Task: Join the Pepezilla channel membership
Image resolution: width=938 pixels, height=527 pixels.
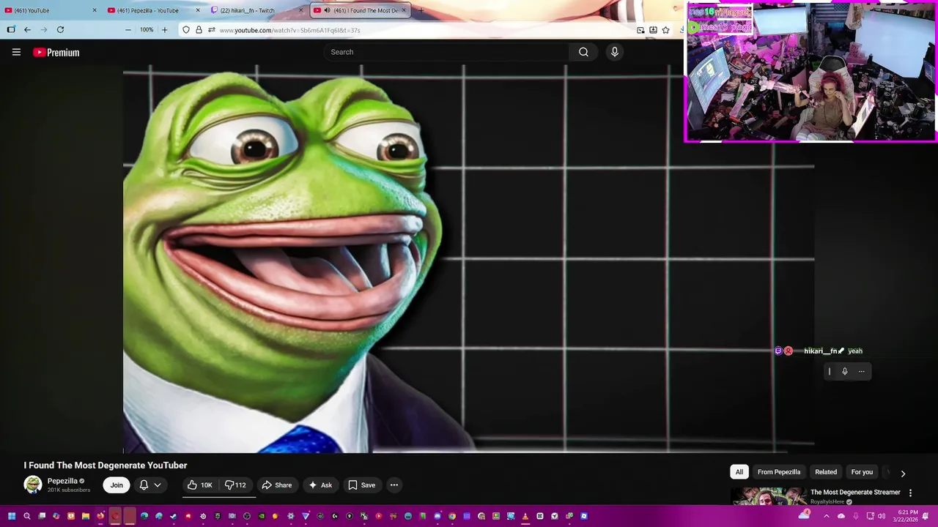Action: tap(117, 485)
